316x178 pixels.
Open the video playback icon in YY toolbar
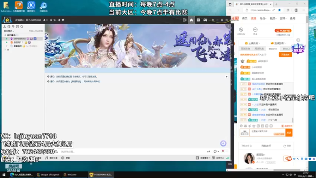(184, 20)
